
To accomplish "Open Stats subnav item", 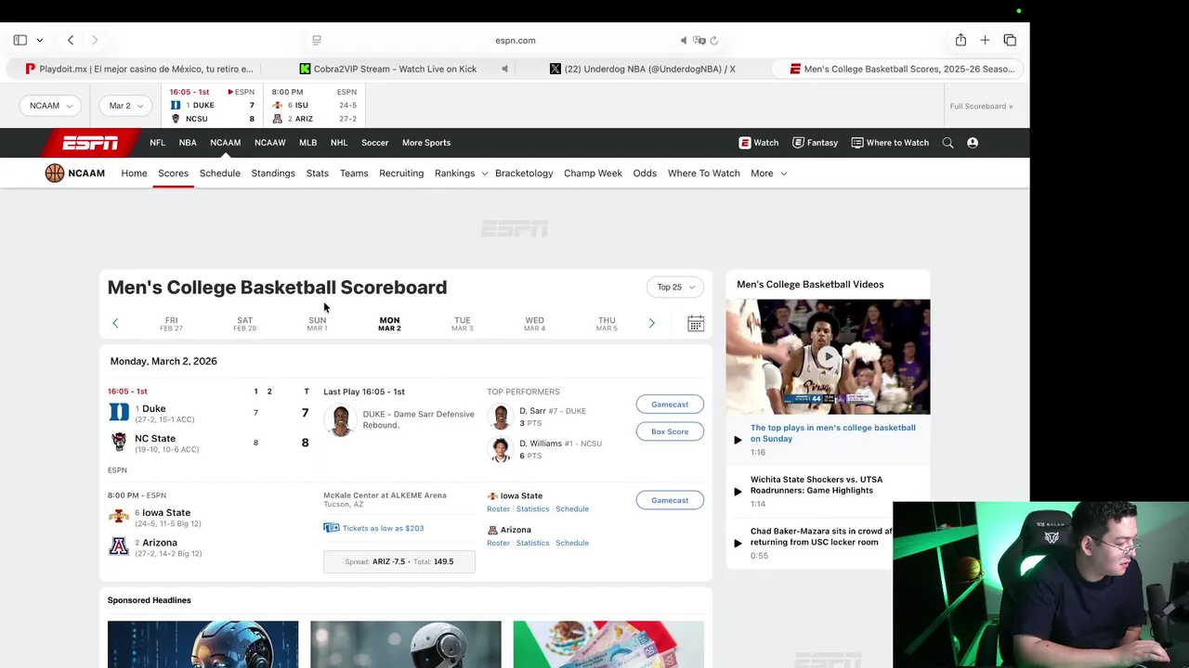I will click(318, 173).
